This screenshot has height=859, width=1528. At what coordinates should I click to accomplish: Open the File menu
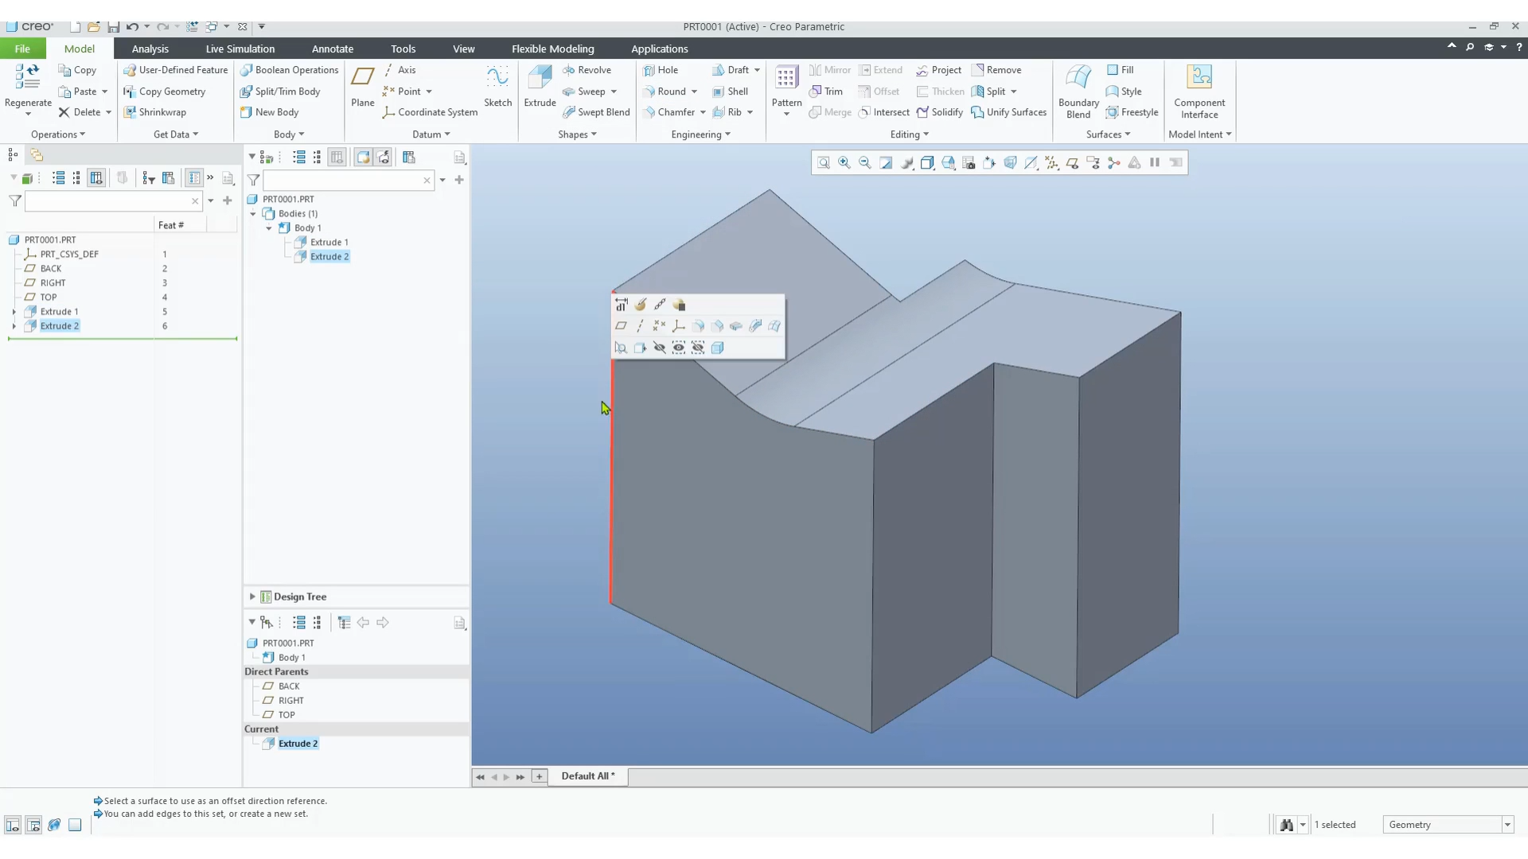pyautogui.click(x=22, y=49)
